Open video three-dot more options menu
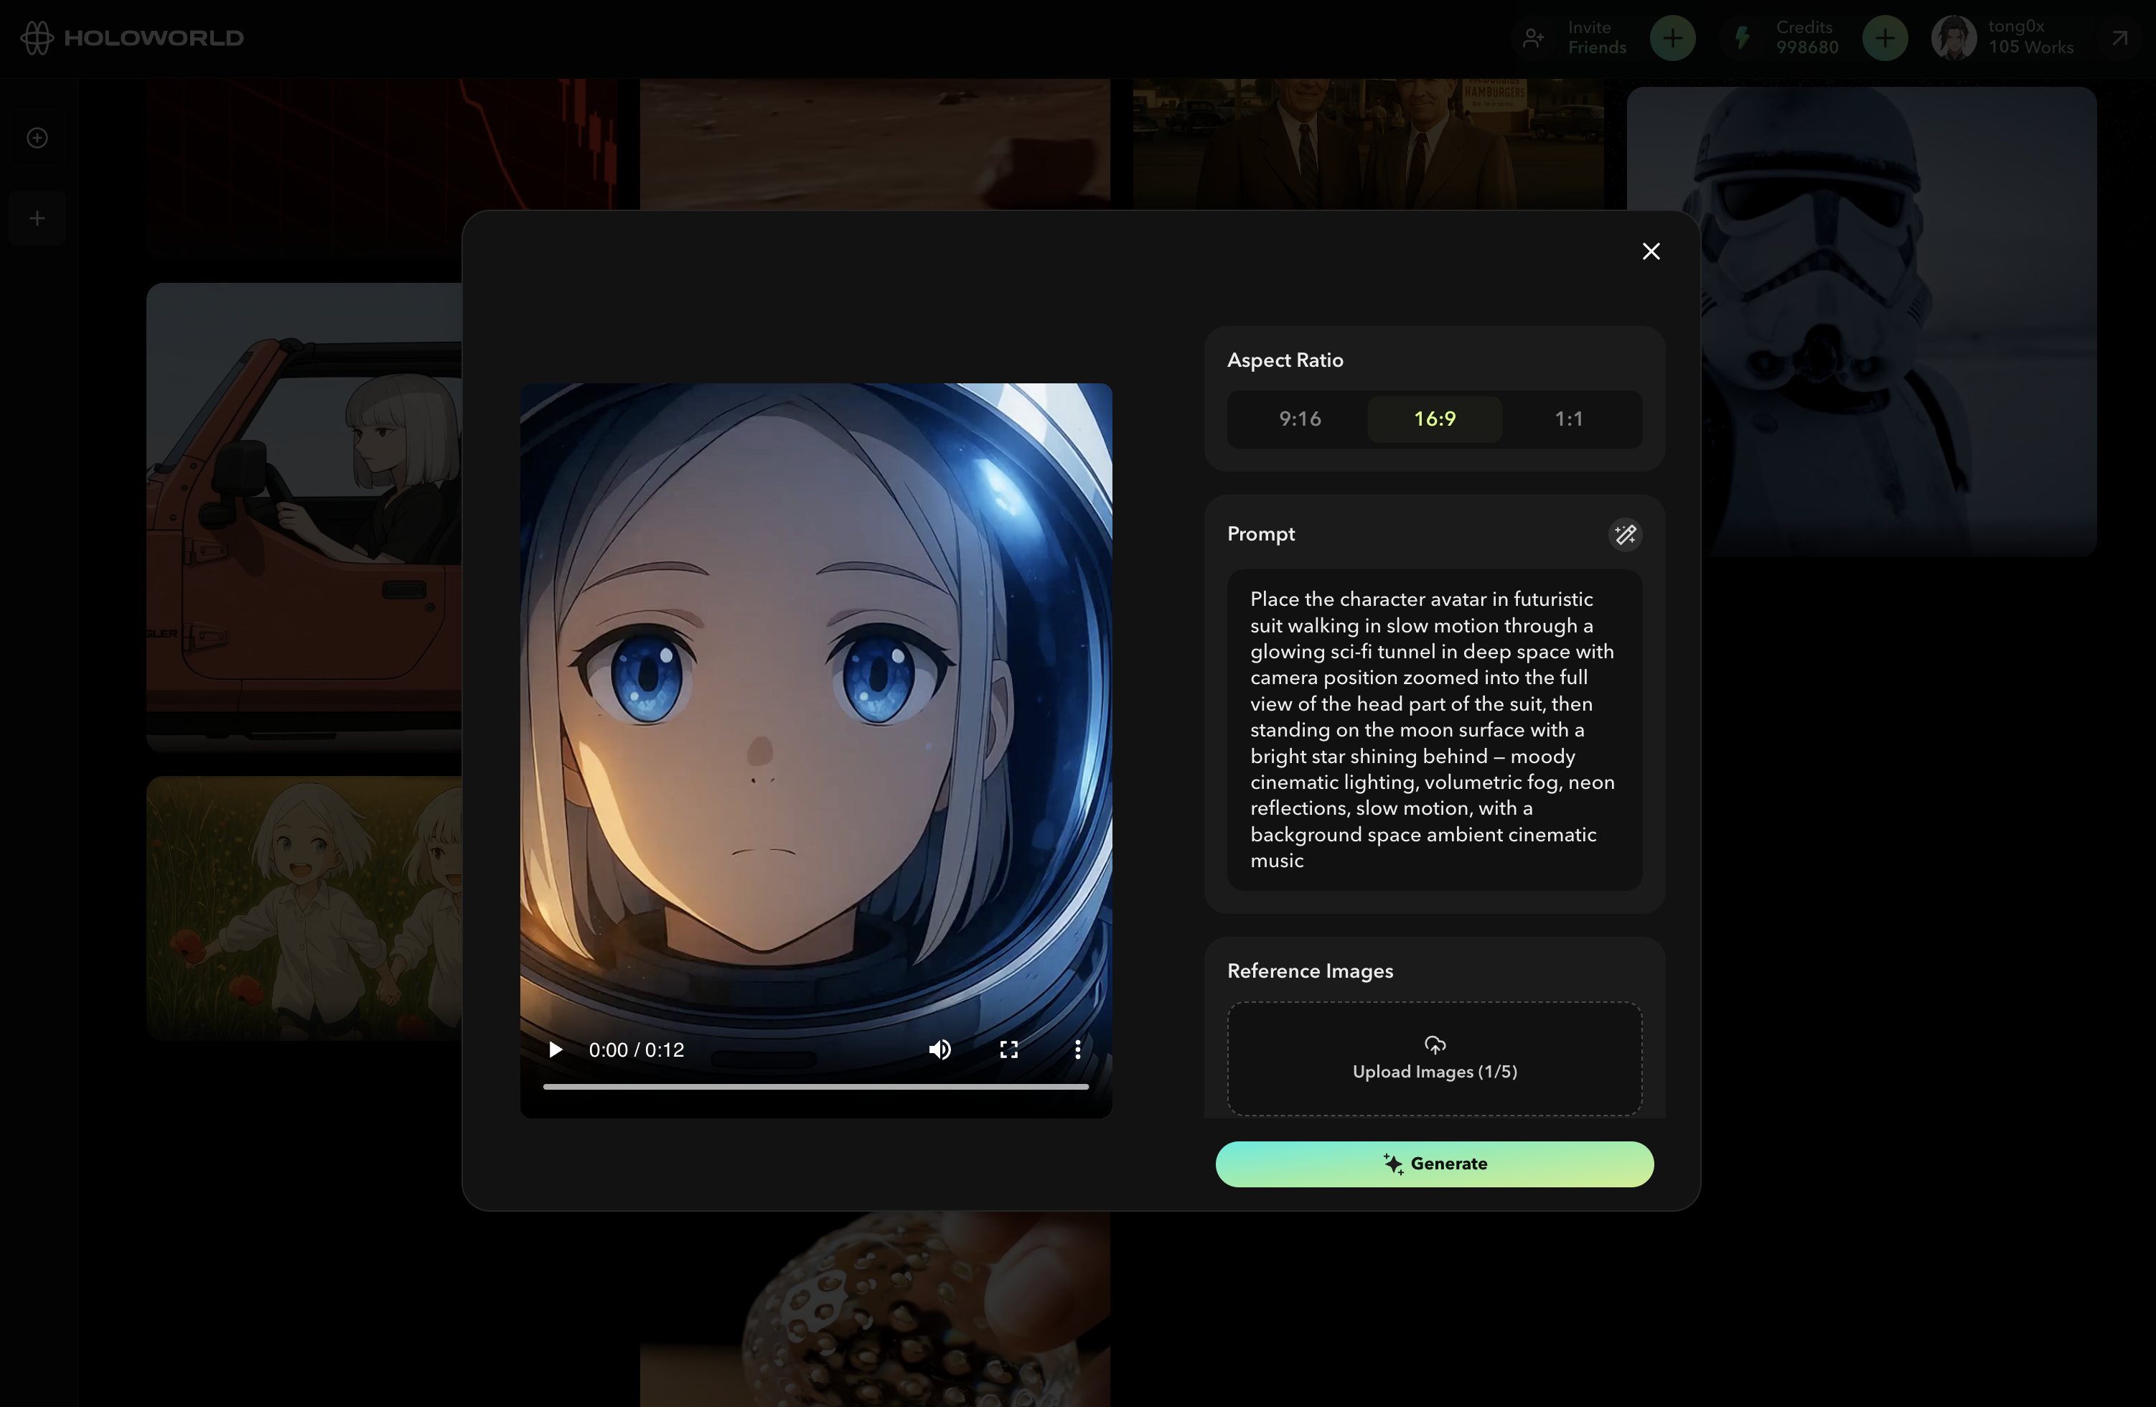 click(1077, 1049)
